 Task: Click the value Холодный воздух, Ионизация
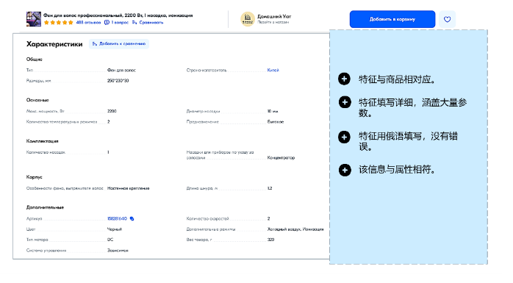pyautogui.click(x=295, y=229)
